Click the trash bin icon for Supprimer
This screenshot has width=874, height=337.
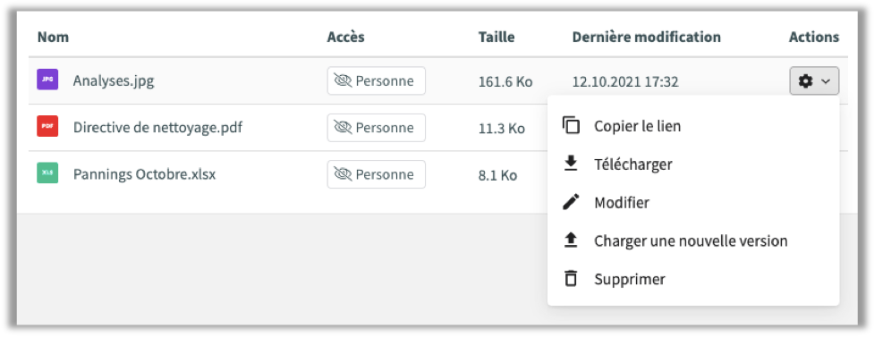[x=571, y=279]
